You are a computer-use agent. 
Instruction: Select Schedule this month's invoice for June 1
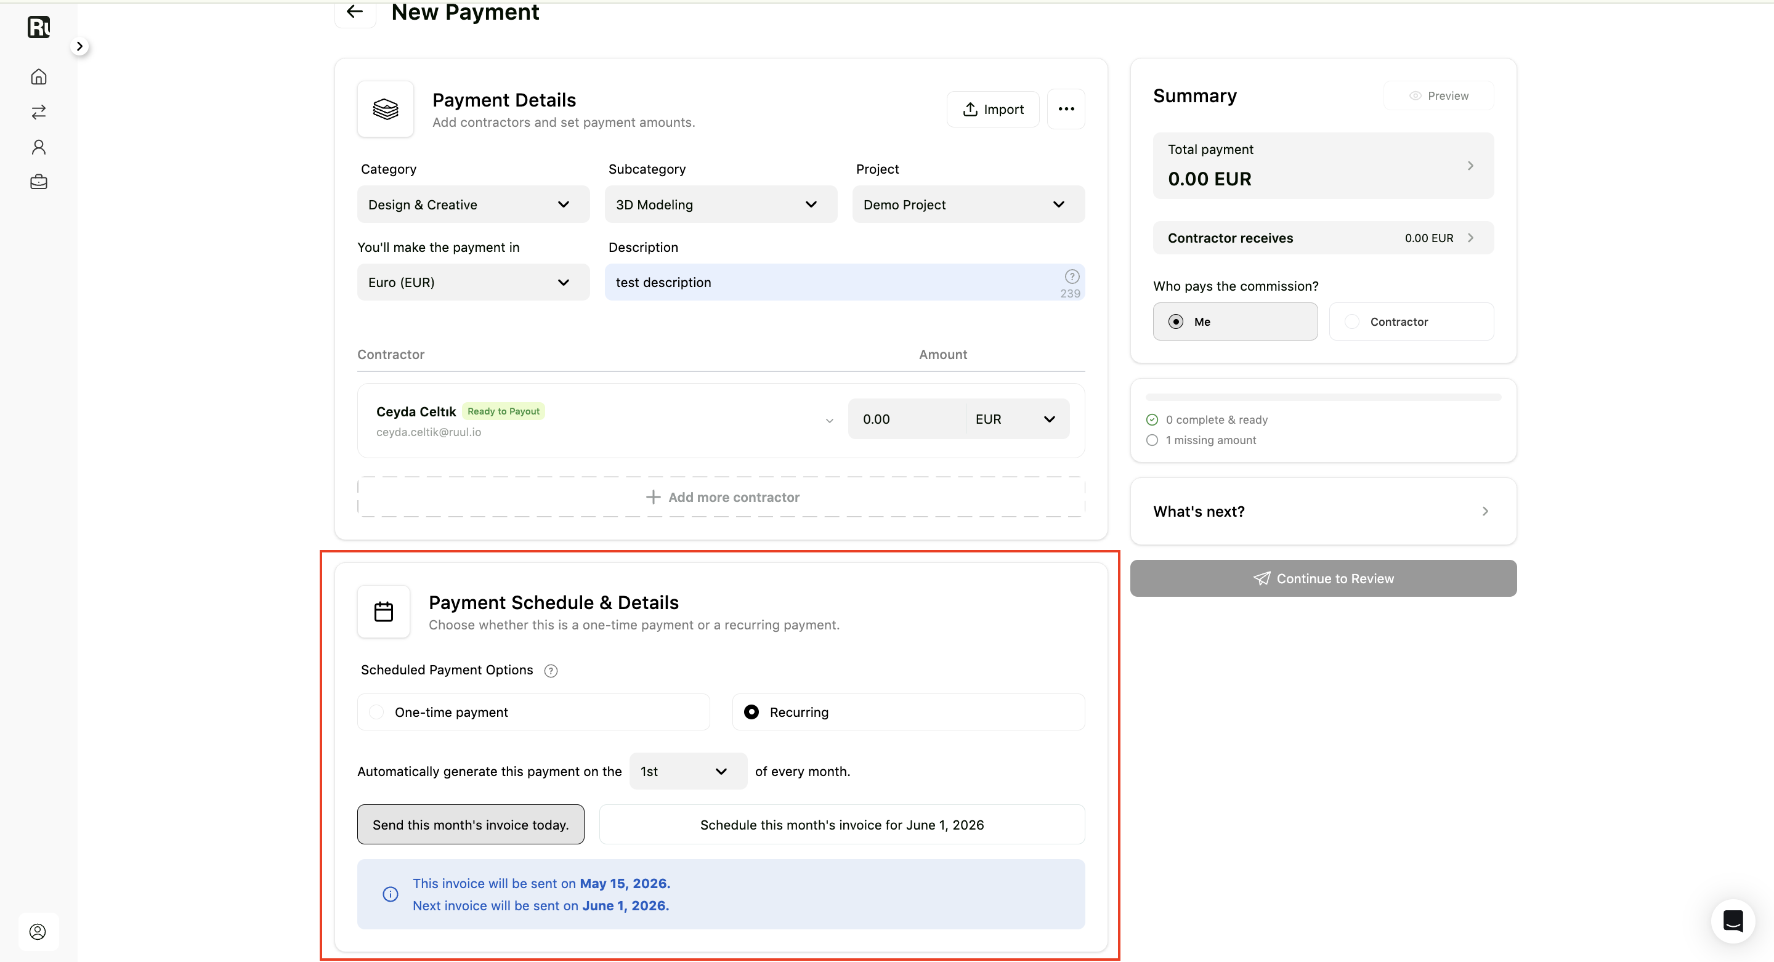[841, 824]
